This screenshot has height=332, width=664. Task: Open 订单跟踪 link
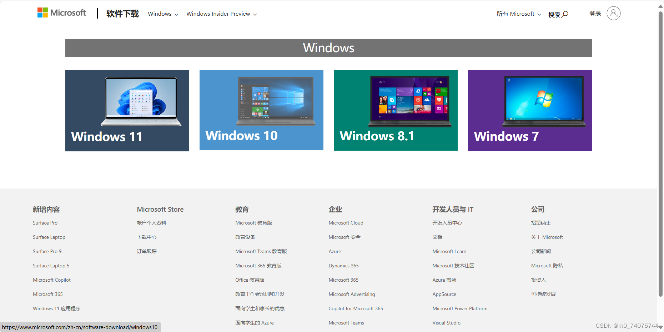(147, 251)
